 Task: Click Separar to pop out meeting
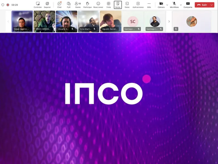[x=47, y=5]
